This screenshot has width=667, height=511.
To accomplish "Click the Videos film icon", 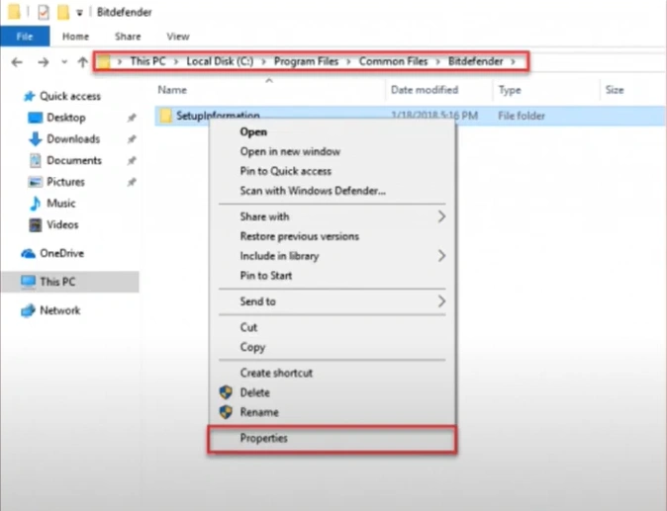I will [x=35, y=224].
